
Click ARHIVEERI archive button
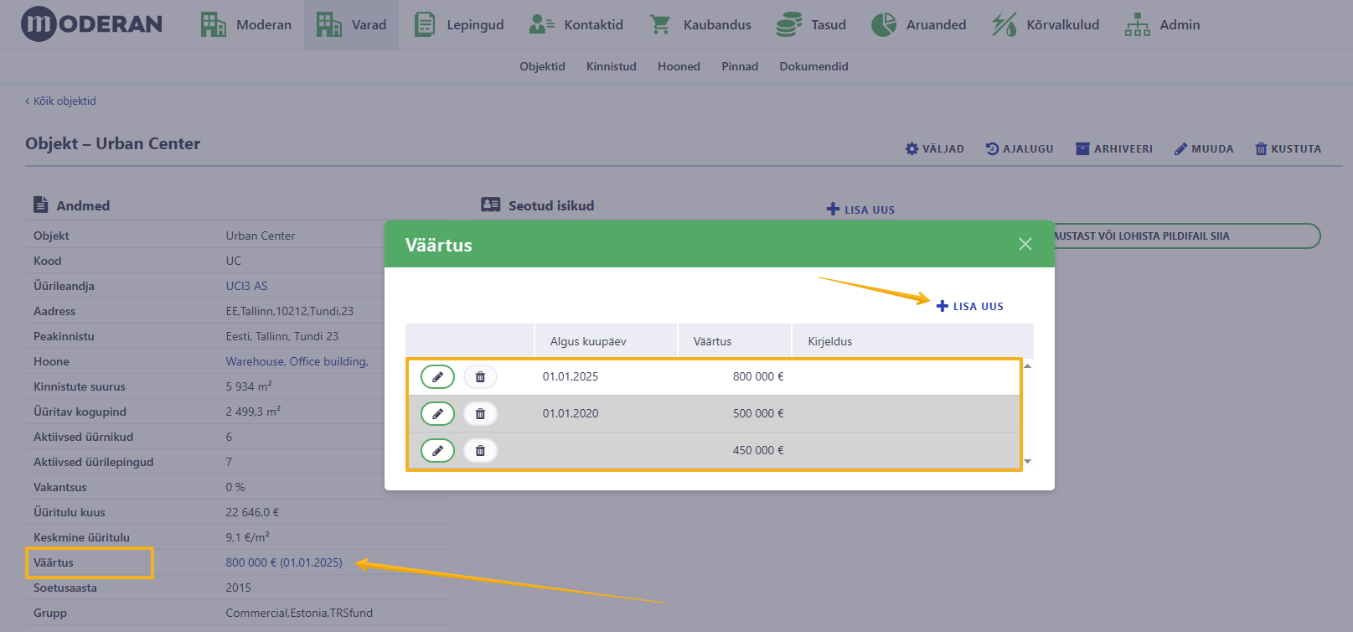point(1114,148)
